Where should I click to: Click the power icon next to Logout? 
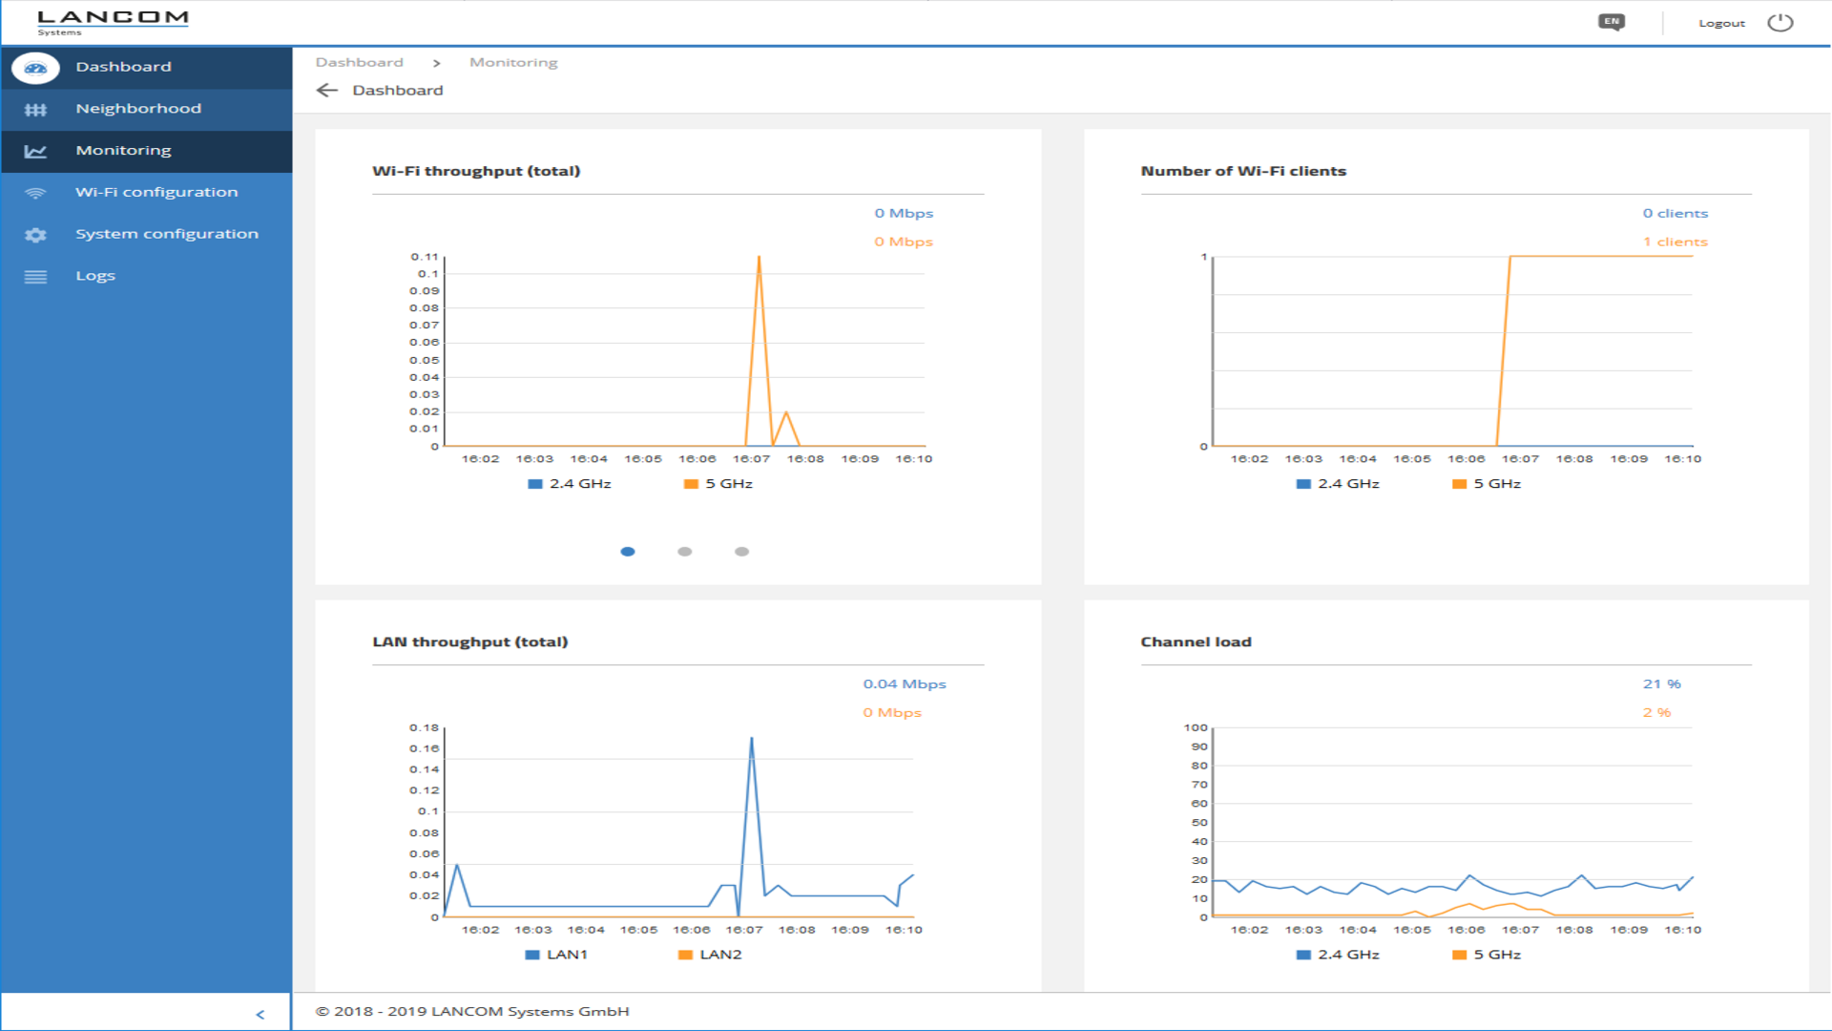pyautogui.click(x=1780, y=23)
